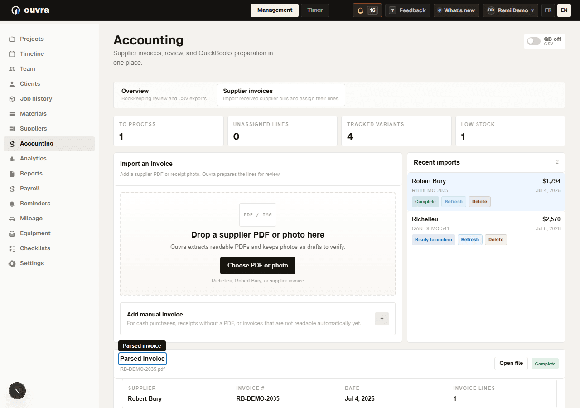This screenshot has width=580, height=408.
Task: Open What's new announcements
Action: [456, 10]
